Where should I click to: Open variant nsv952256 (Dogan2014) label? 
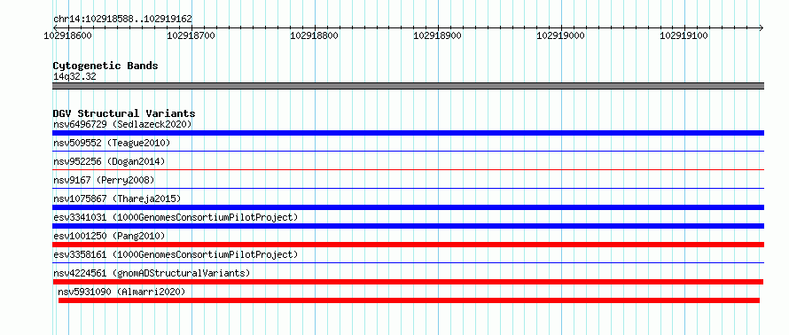pos(109,161)
